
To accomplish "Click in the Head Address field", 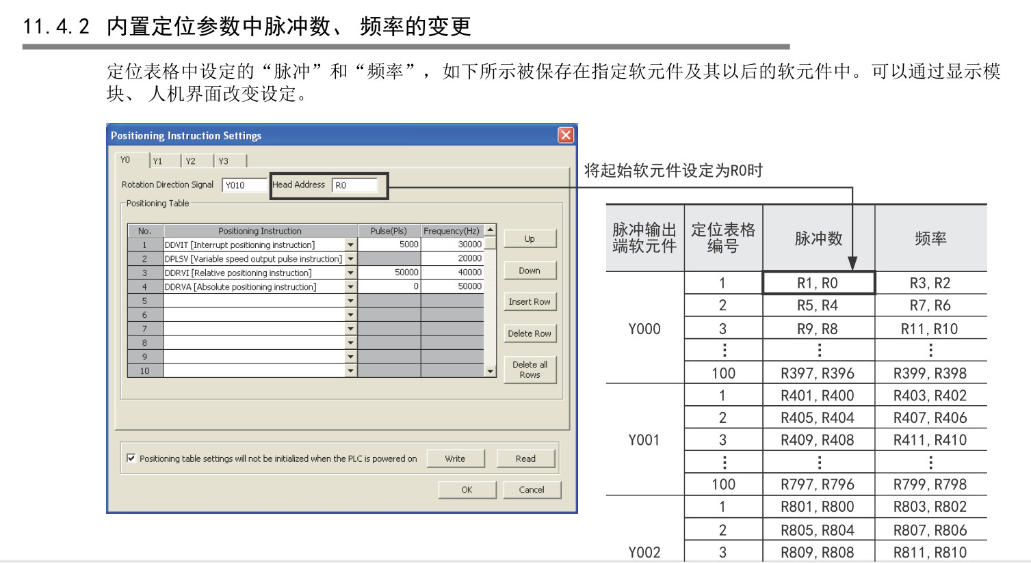I will 354,185.
